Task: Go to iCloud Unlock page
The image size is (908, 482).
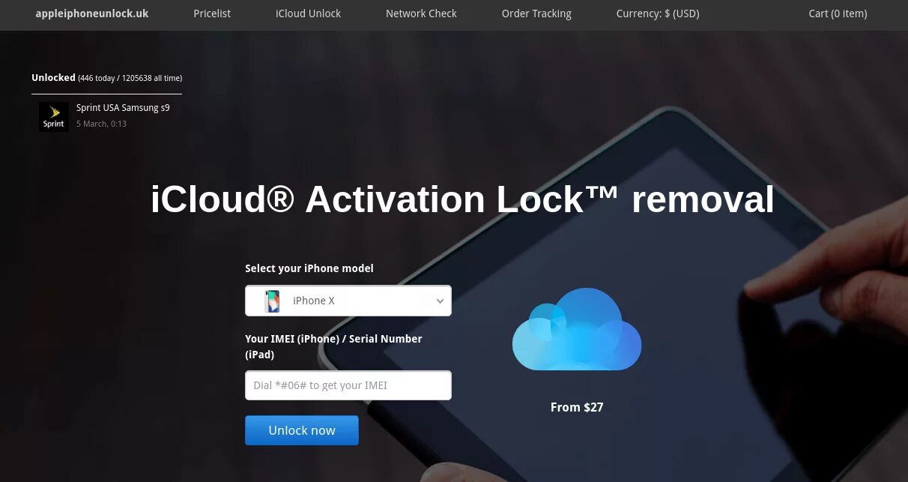Action: click(308, 13)
